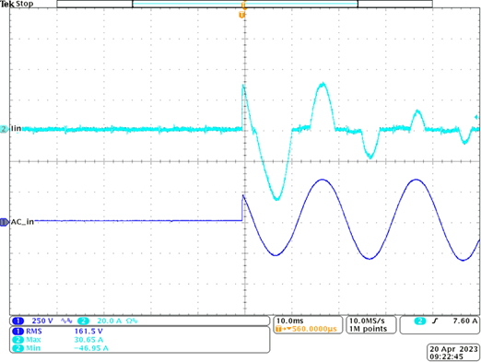Click the trigger level arrow on right edge

click(x=476, y=117)
